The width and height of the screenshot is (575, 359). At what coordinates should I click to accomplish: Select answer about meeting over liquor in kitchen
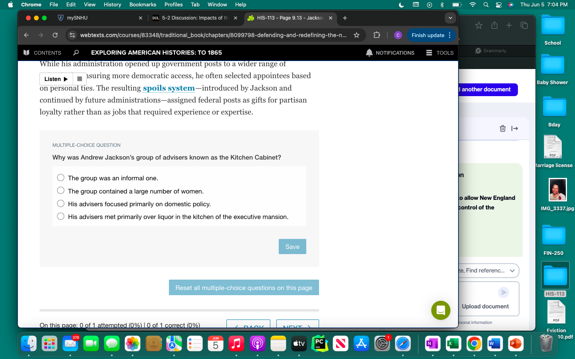click(x=60, y=216)
